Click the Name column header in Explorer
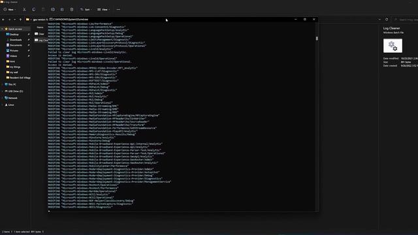The height and width of the screenshot is (235, 418). coord(40,27)
